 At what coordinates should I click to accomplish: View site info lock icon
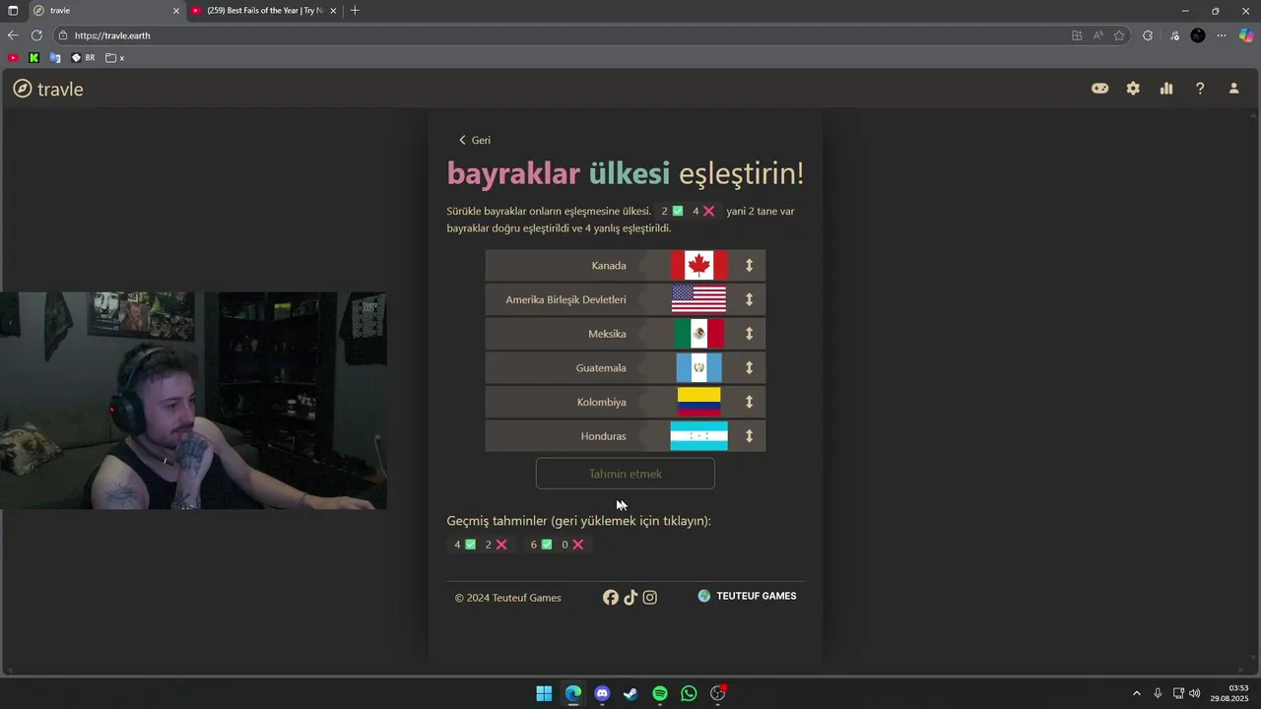click(x=63, y=35)
